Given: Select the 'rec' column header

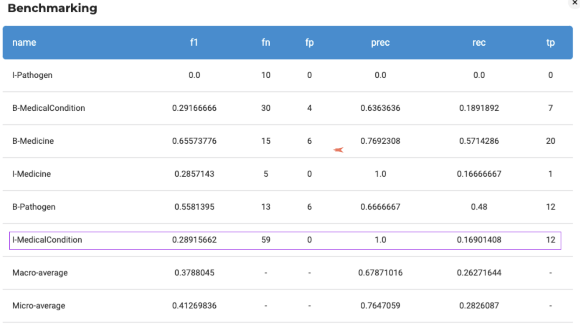Looking at the screenshot, I should tap(479, 43).
